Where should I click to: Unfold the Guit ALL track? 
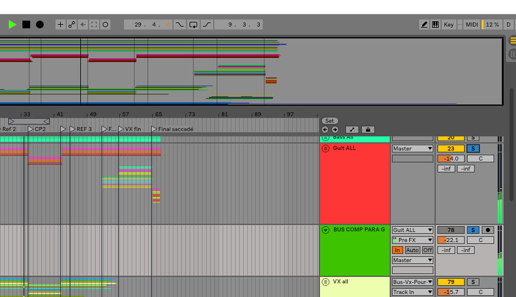pos(325,149)
